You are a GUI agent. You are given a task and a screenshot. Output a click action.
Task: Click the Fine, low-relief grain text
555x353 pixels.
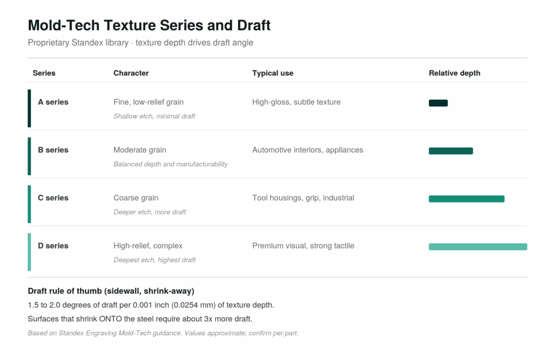click(x=149, y=102)
